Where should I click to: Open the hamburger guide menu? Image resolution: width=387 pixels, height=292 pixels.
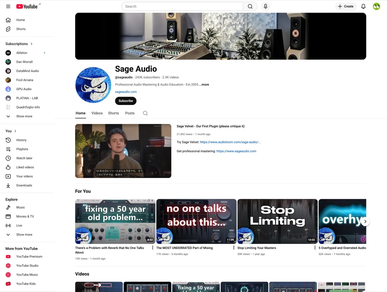8,6
